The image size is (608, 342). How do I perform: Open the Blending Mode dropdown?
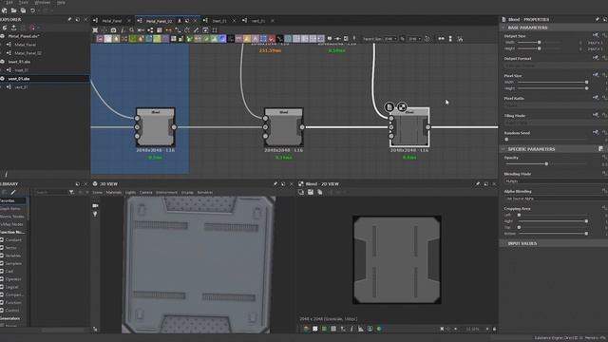(x=556, y=181)
